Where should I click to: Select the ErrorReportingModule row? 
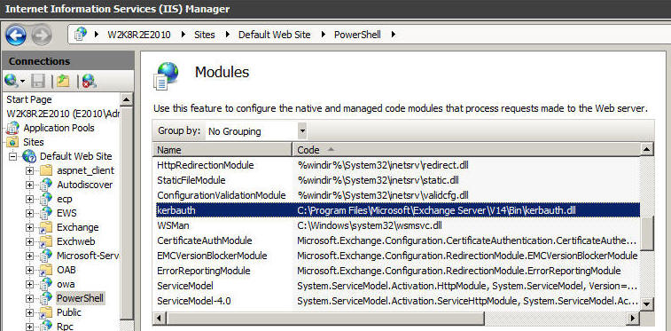click(x=396, y=271)
